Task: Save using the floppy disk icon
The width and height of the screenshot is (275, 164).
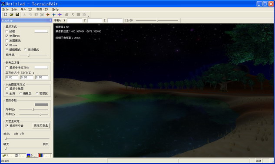Action: (17, 15)
